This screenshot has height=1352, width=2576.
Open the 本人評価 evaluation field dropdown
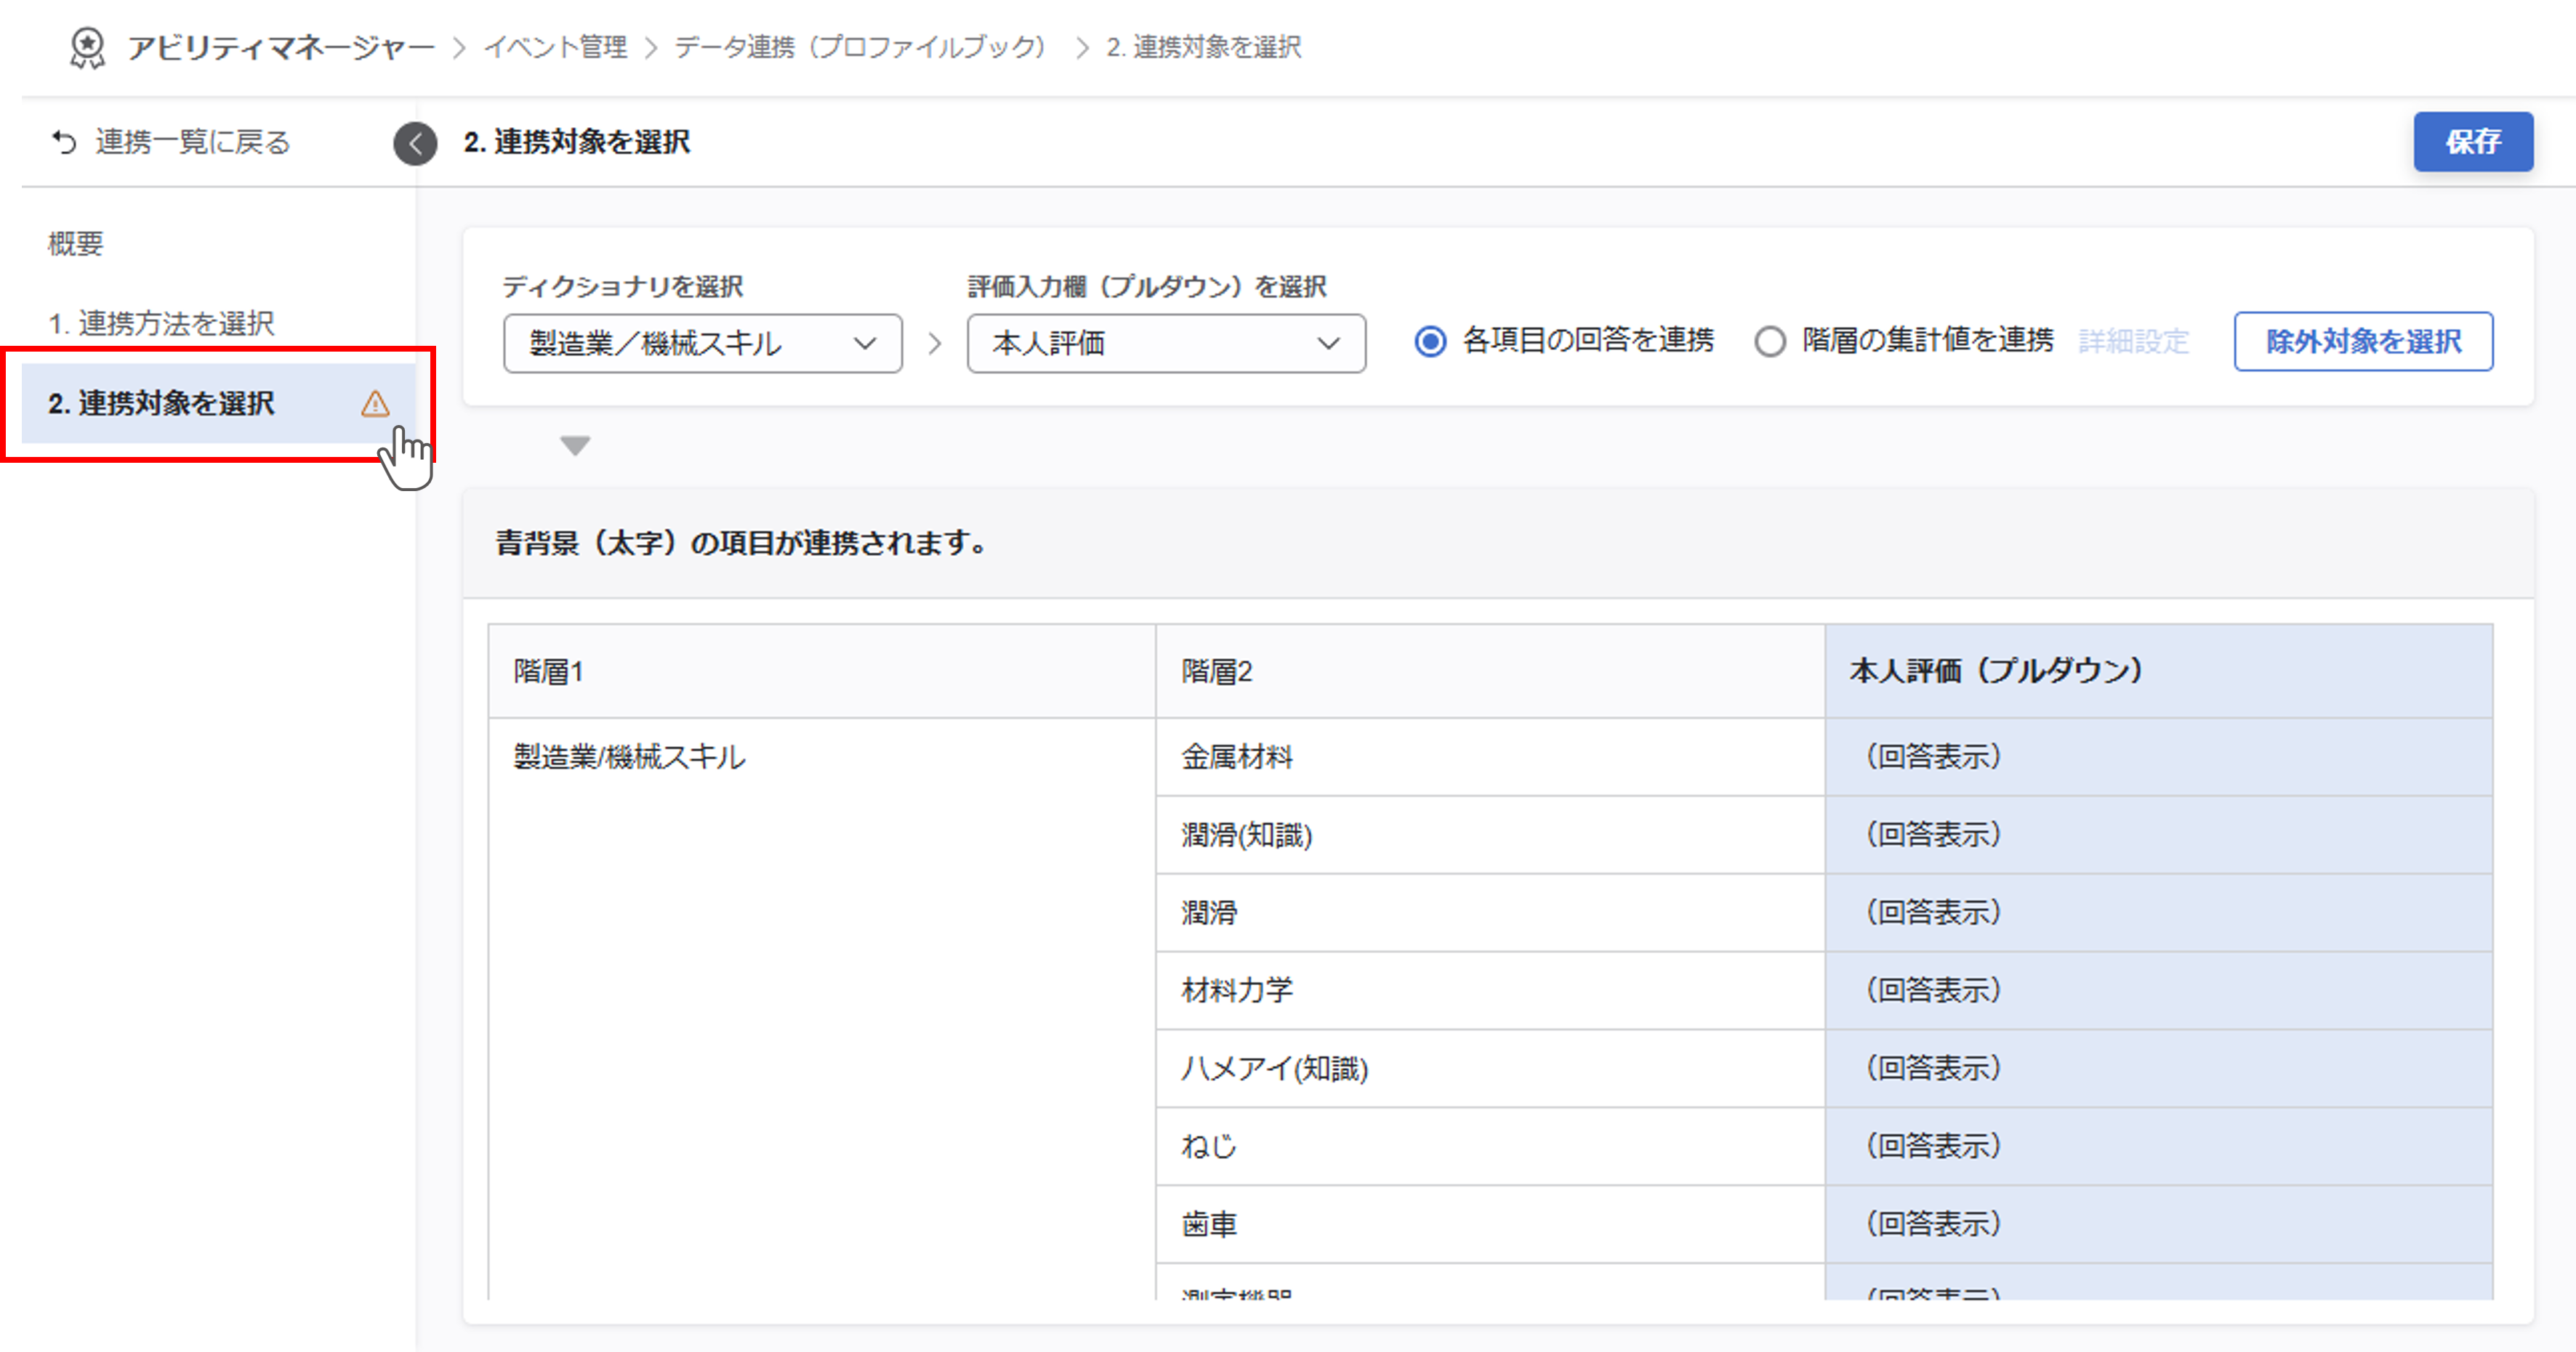point(1165,344)
